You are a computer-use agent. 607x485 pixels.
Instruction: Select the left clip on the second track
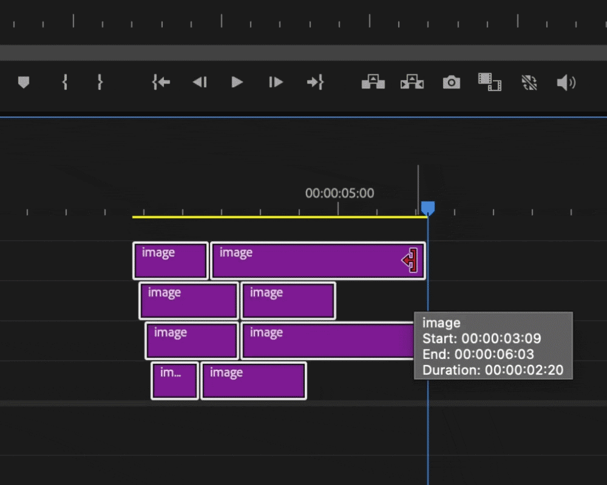pos(189,301)
